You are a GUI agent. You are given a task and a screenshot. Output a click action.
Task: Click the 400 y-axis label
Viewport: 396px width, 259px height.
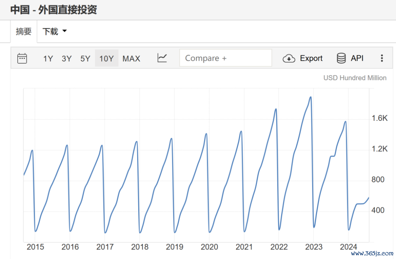click(x=378, y=210)
